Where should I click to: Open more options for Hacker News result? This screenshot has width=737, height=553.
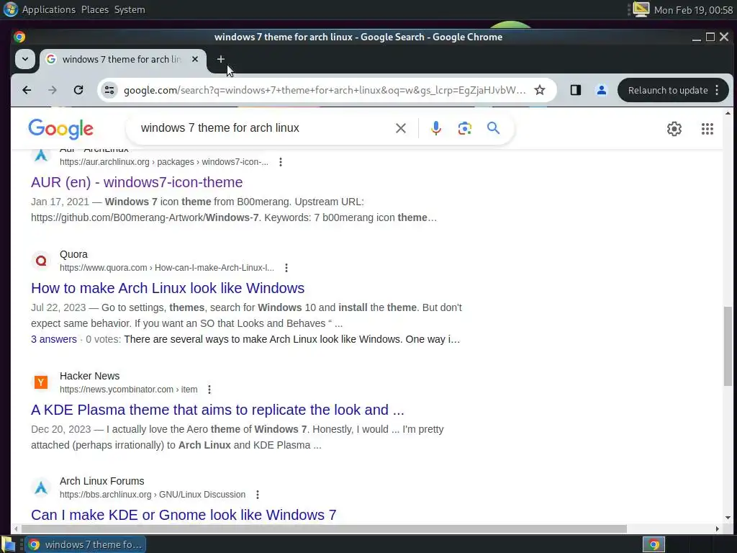click(209, 390)
